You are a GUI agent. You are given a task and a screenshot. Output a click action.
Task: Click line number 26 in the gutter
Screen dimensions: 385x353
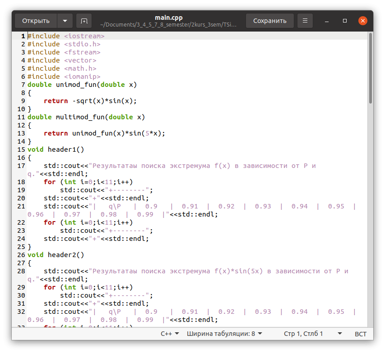coord(21,255)
